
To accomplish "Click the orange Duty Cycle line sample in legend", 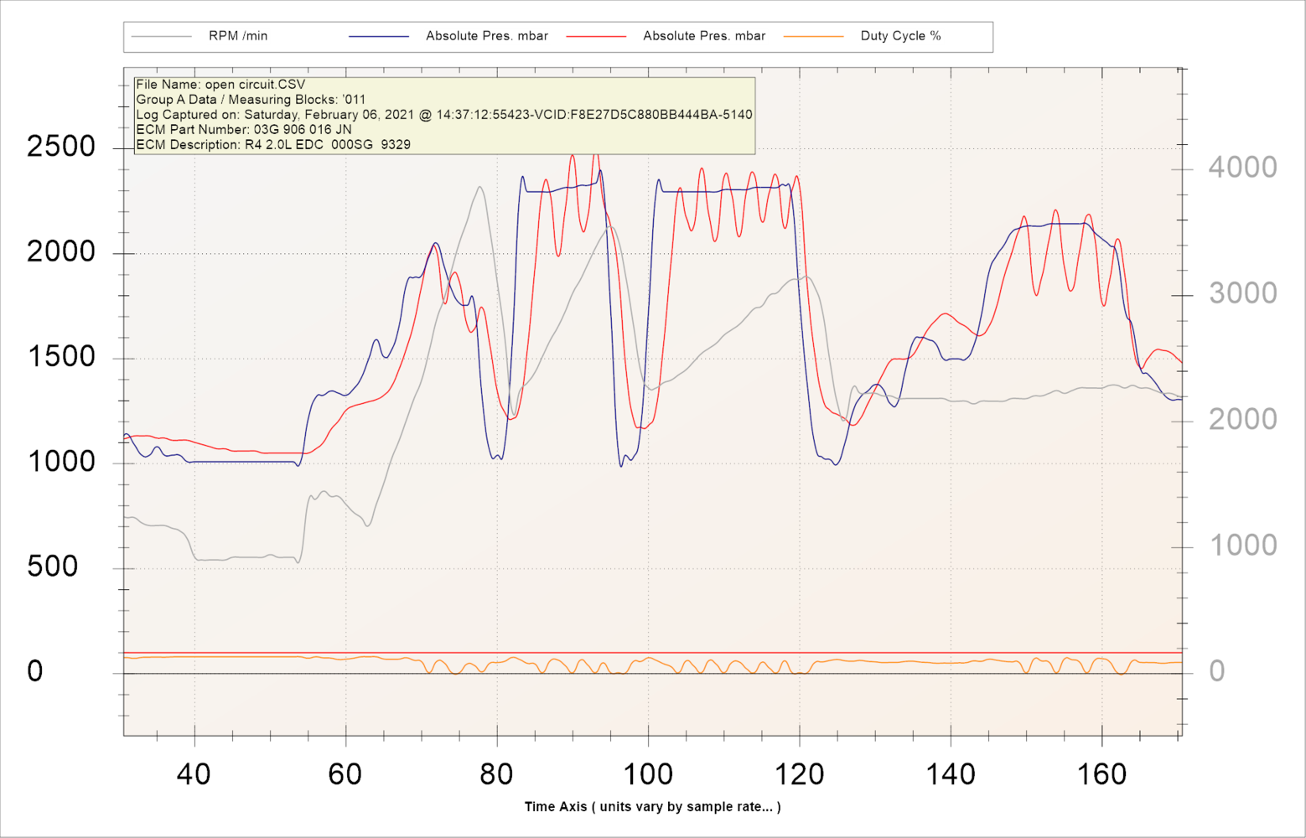I will coord(813,36).
